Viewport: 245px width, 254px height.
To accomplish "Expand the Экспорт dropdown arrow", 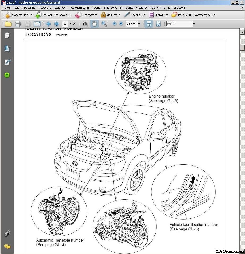I will tap(96, 15).
